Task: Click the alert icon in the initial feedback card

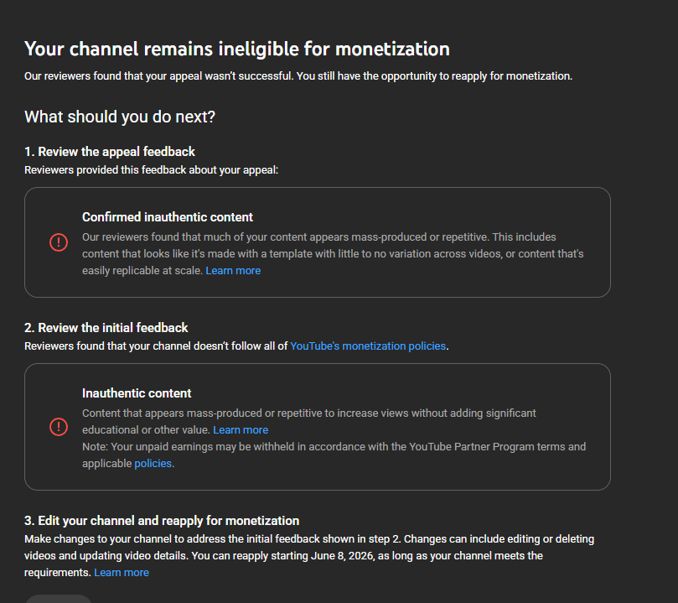Action: 59,427
